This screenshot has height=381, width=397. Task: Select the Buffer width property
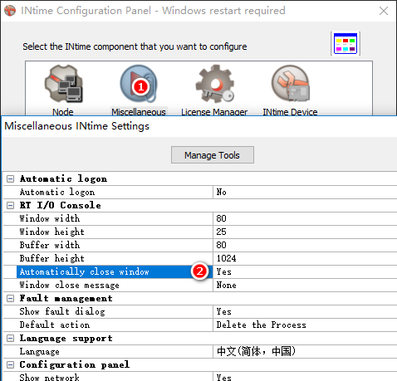(115, 246)
